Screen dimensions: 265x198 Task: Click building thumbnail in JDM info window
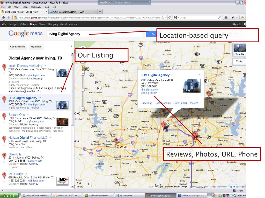click(x=192, y=86)
